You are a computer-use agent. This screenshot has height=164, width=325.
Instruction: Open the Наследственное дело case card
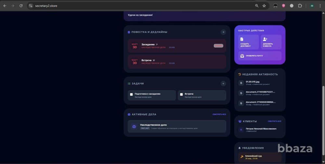[x=177, y=126]
